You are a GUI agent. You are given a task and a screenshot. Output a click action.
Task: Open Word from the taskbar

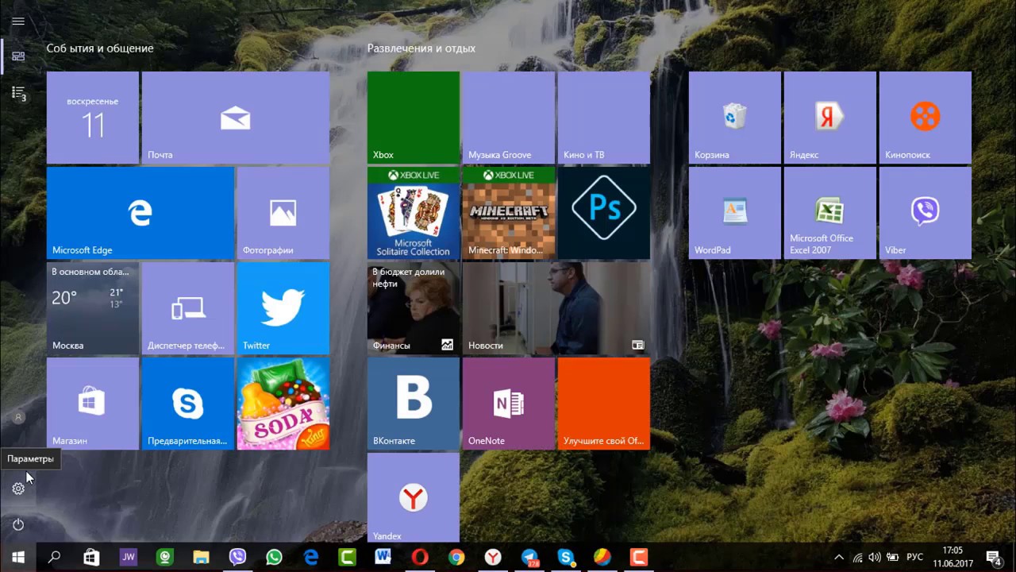[383, 558]
